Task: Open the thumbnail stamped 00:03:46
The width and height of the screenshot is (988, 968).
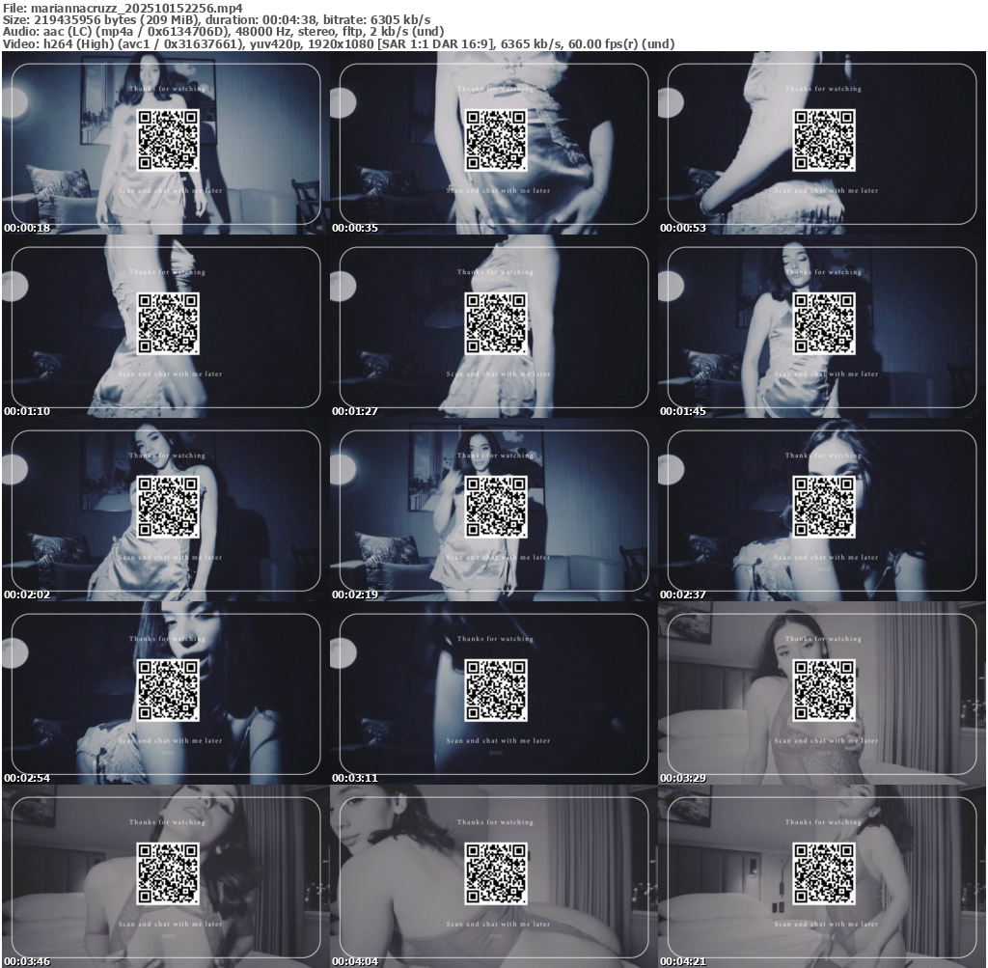Action: [166, 876]
